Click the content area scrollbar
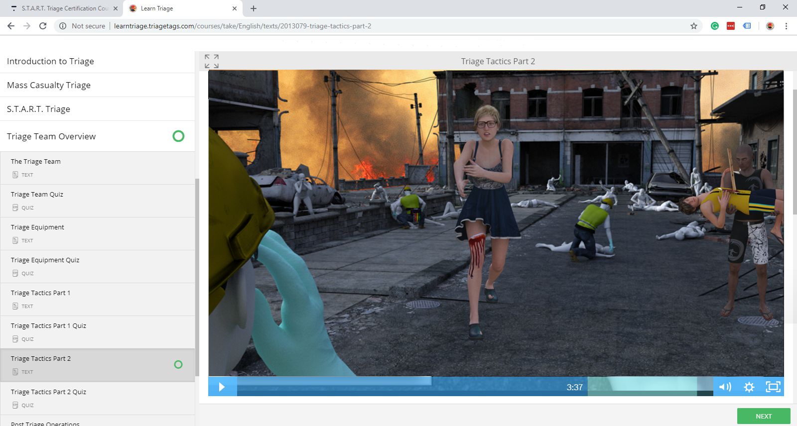This screenshot has height=426, width=797. 795,152
